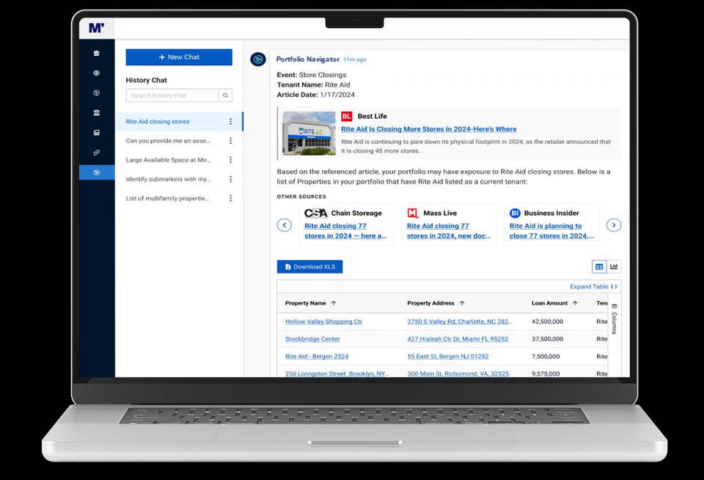The image size is (704, 480).
Task: Open Business Insider 'Rite Aid is planning' link
Action: 551,231
